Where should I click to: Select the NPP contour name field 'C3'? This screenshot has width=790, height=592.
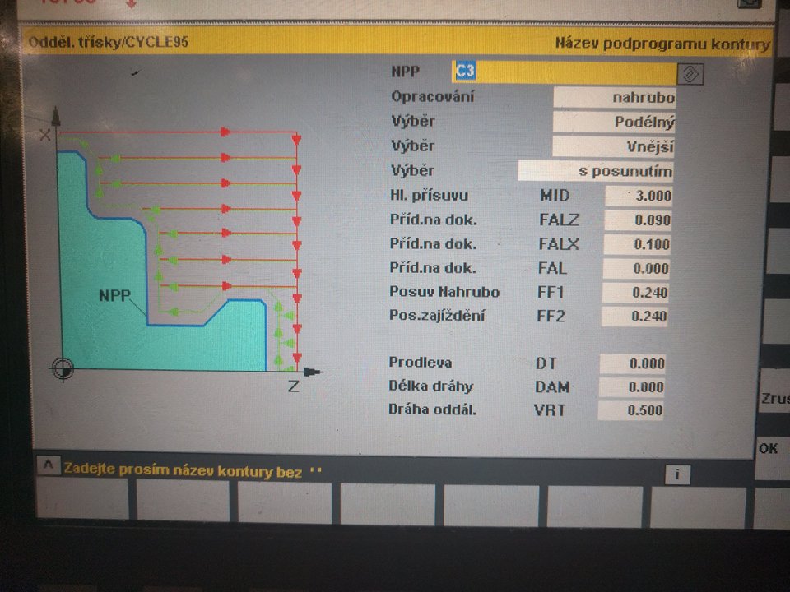[565, 72]
